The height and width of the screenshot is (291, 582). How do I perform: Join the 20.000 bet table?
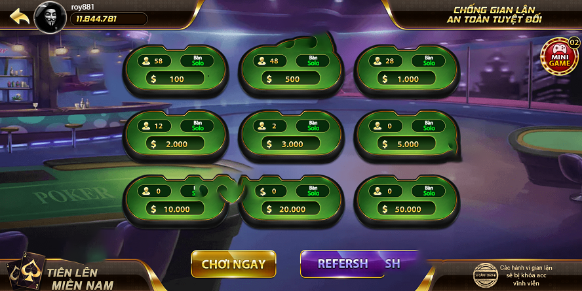(x=291, y=200)
